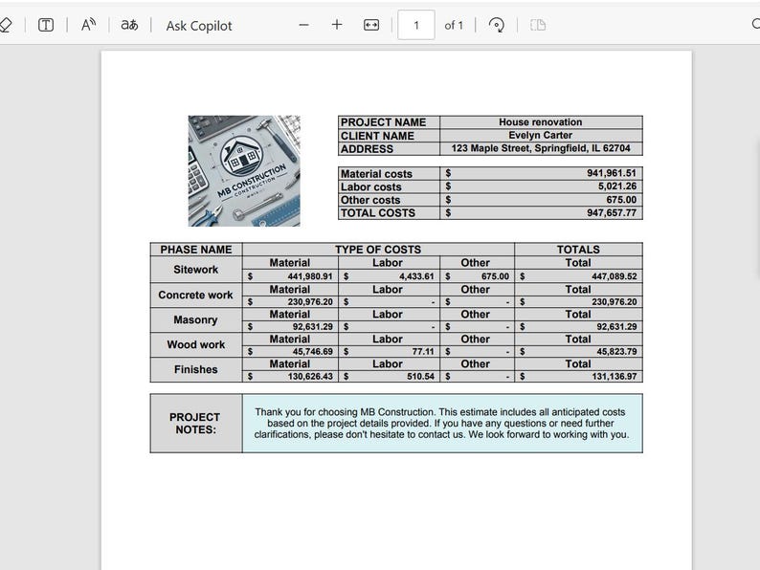This screenshot has height=570, width=760.
Task: Select Concrete work material value 230,976.20
Action: 310,301
